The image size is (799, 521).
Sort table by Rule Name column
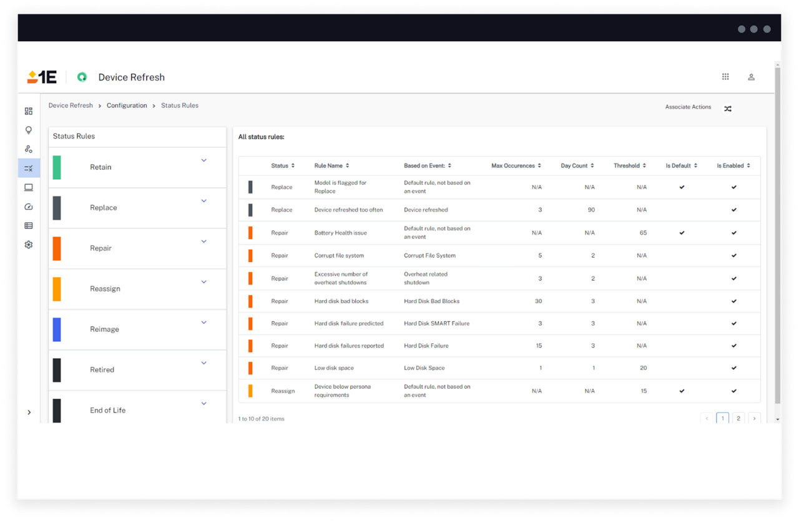(331, 166)
